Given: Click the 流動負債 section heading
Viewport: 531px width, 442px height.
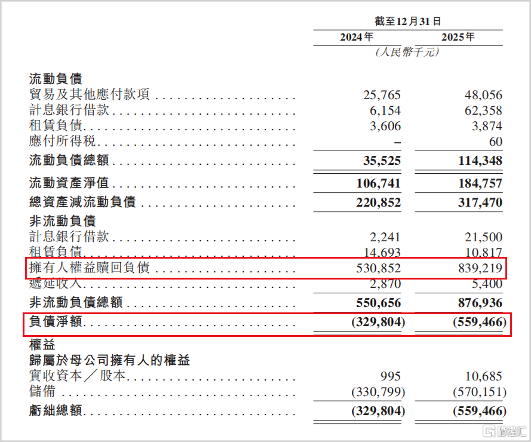Looking at the screenshot, I should click(56, 79).
